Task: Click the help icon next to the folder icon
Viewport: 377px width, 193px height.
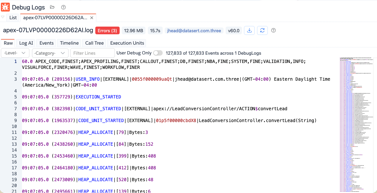Action: pos(63,7)
